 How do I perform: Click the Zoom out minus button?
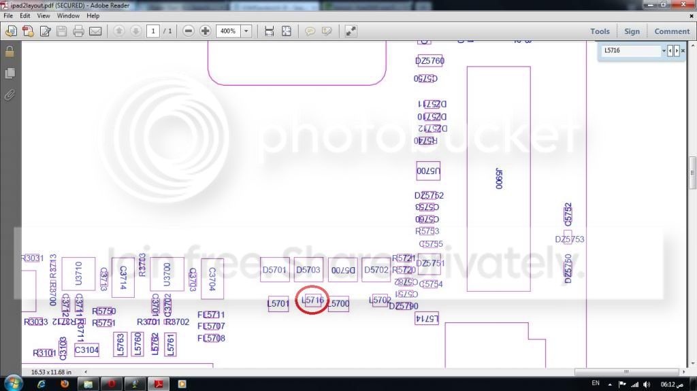click(x=189, y=31)
